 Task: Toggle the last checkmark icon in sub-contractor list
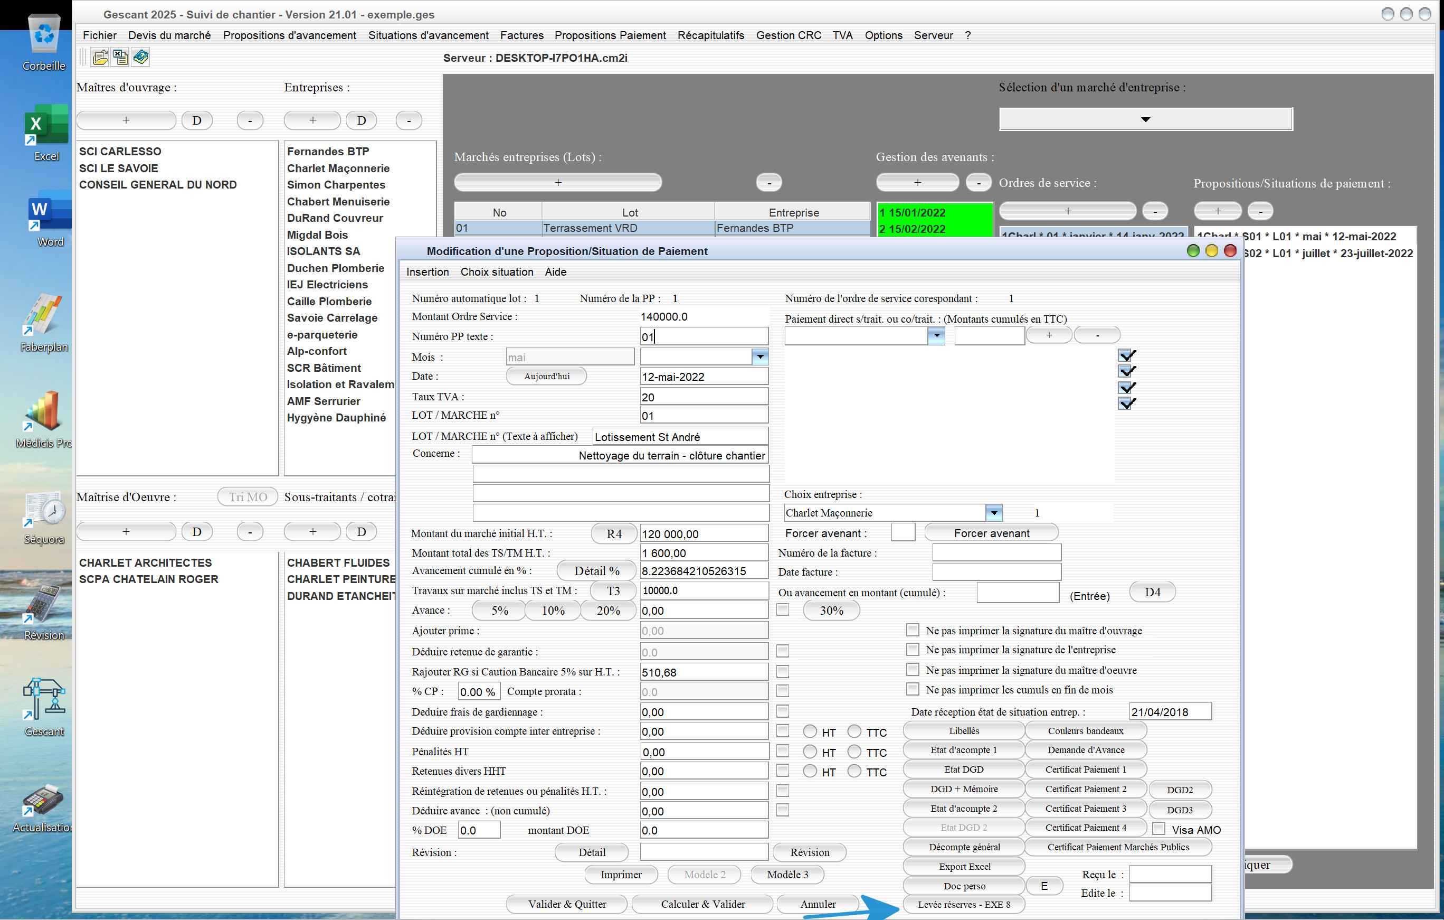click(x=1127, y=403)
